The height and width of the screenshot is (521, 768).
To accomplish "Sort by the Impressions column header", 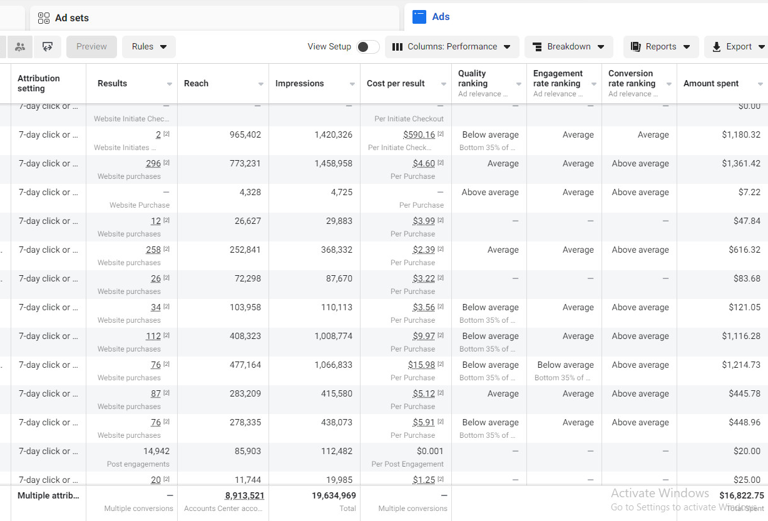I will point(300,84).
